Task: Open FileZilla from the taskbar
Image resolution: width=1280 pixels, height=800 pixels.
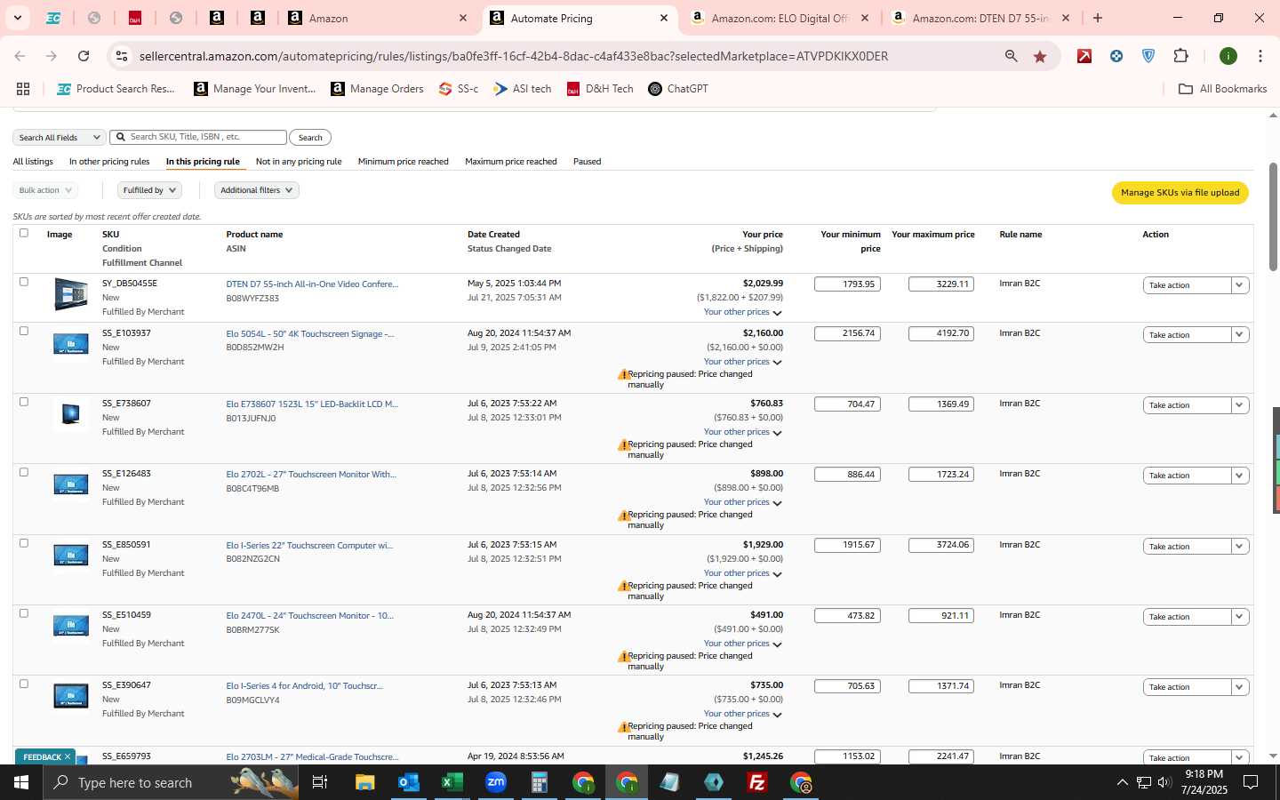Action: coord(757,782)
